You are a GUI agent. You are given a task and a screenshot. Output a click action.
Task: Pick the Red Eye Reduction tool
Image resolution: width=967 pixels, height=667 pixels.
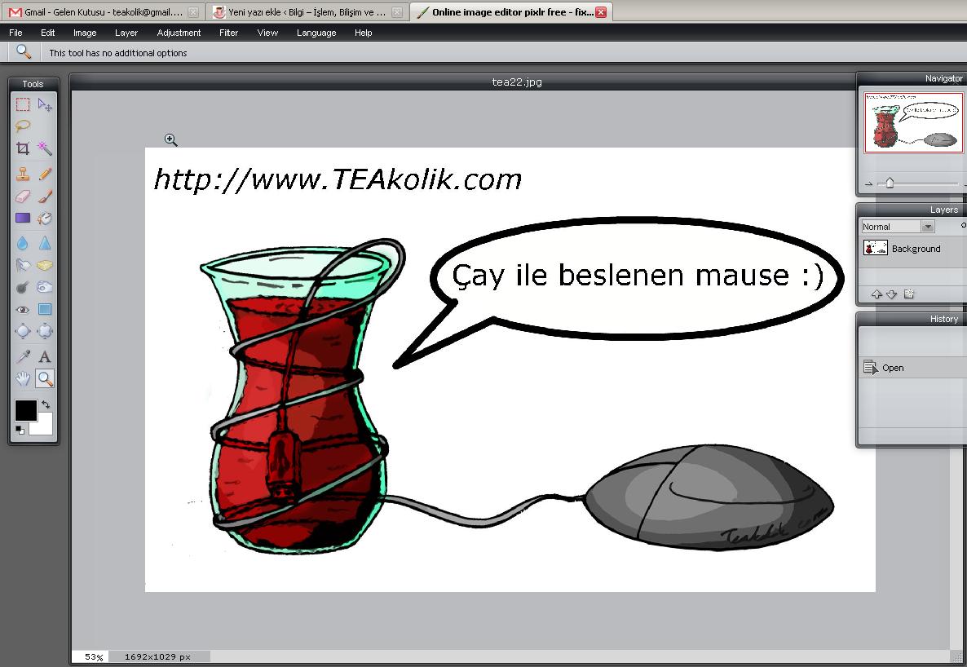23,310
